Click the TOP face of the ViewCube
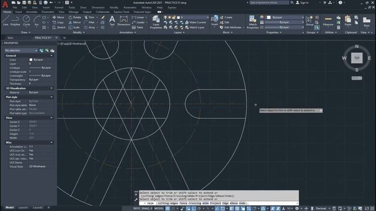The height and width of the screenshot is (211, 376). pyautogui.click(x=357, y=58)
